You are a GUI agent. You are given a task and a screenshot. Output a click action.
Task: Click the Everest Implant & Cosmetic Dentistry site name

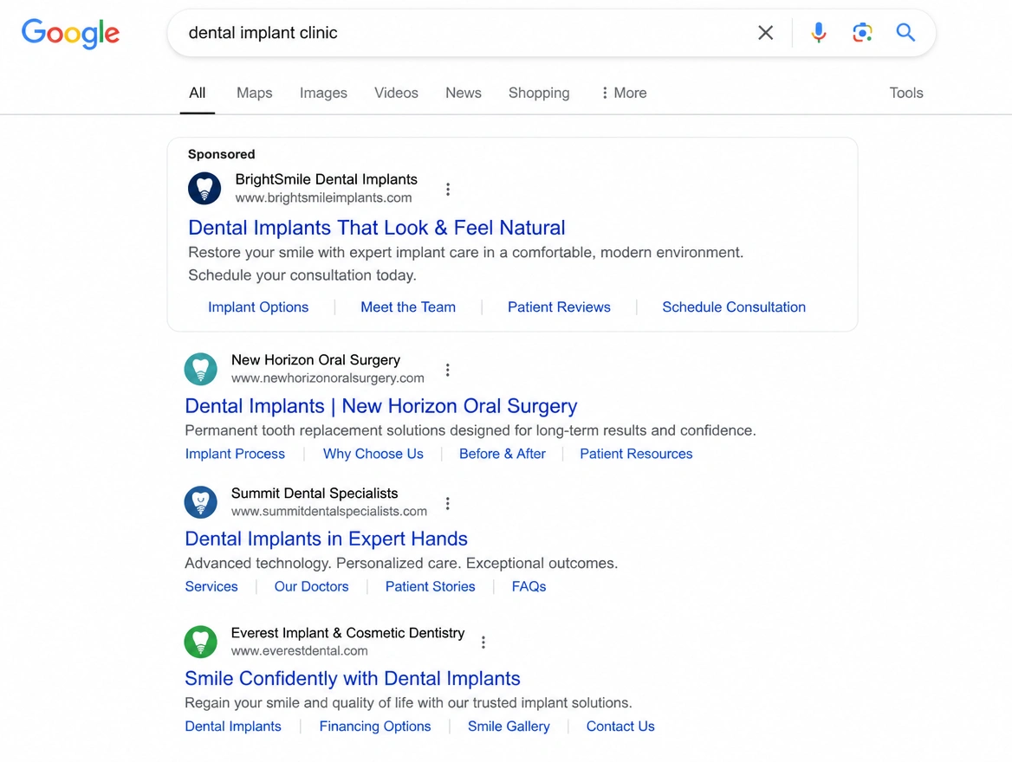(x=348, y=633)
